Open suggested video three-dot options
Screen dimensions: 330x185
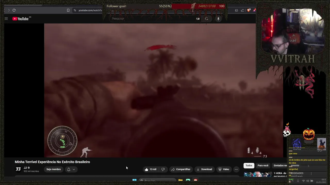click(x=311, y=174)
